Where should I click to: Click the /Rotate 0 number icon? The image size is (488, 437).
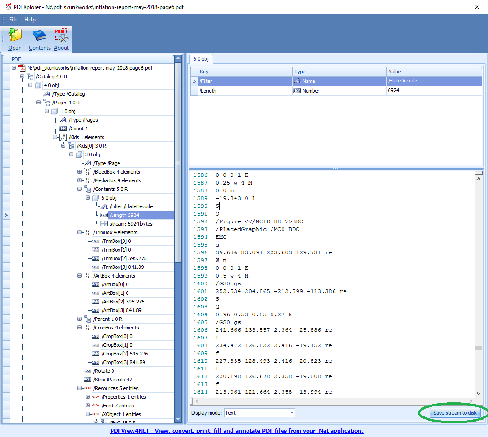click(x=87, y=371)
